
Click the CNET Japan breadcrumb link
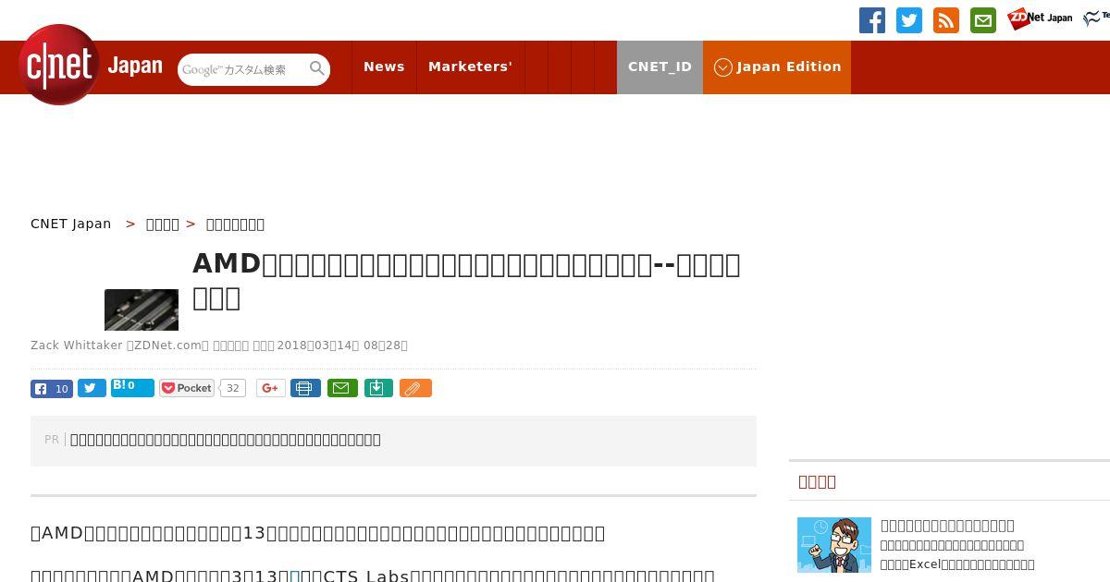pyautogui.click(x=71, y=224)
